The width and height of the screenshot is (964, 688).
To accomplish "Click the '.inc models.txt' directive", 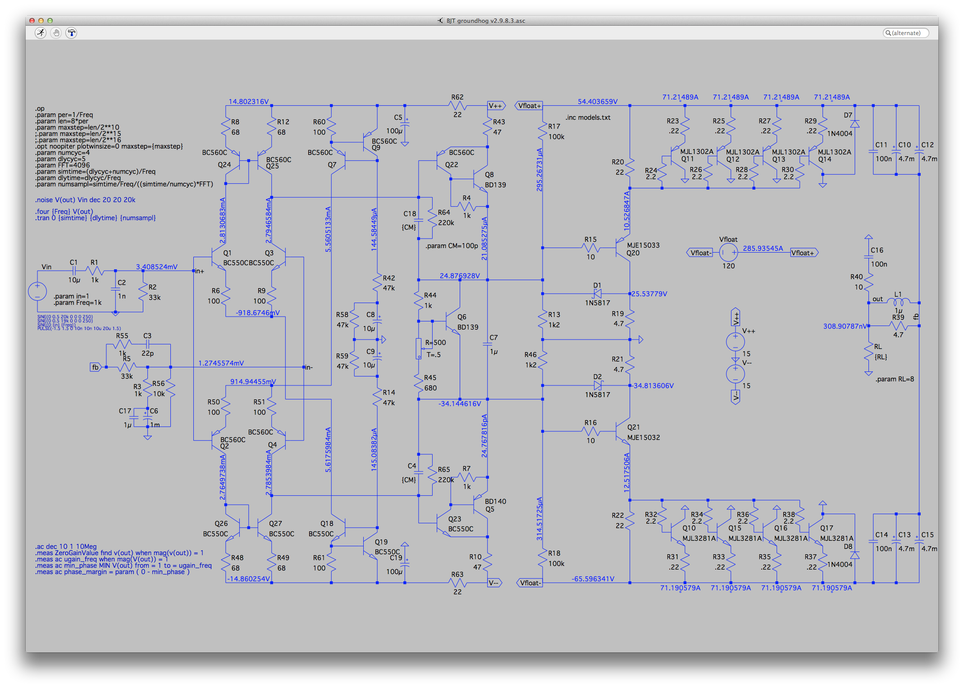I will tap(588, 118).
